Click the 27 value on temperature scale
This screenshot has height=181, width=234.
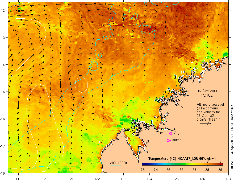click(x=194, y=170)
